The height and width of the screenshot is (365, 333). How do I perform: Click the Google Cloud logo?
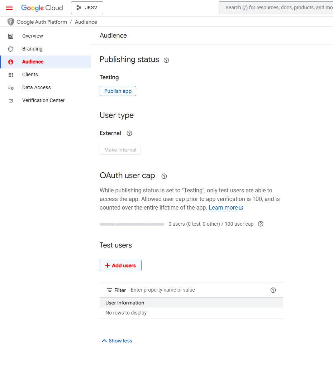42,8
